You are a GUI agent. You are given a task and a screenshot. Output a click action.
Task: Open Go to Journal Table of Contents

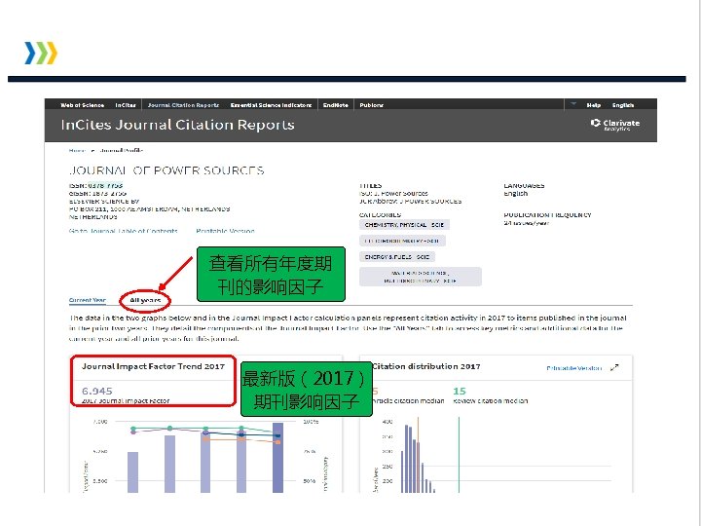point(124,231)
